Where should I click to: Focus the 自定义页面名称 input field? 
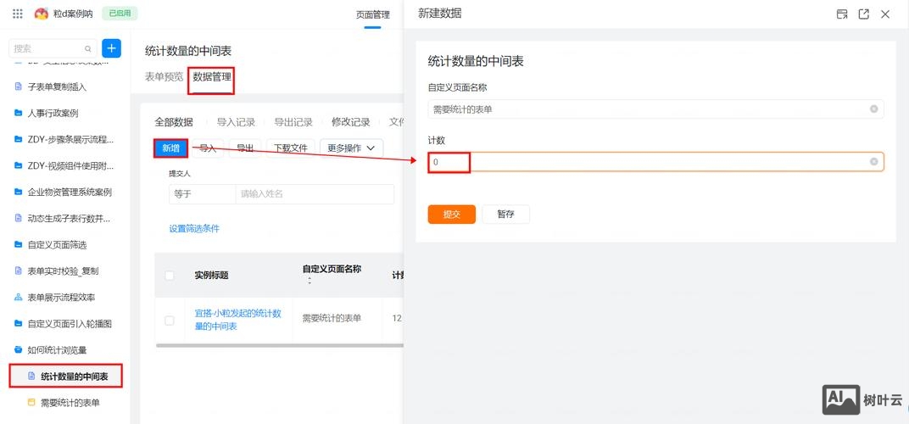click(x=655, y=109)
